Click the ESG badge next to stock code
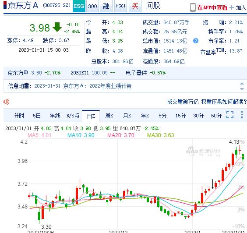The height and width of the screenshot is (233, 247). point(79,6)
